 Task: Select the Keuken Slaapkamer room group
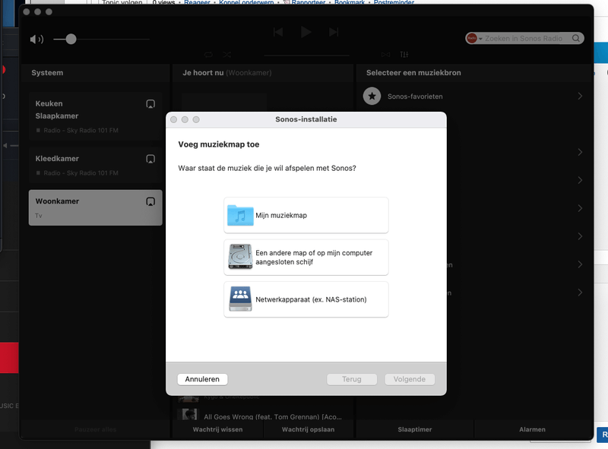[x=96, y=116]
